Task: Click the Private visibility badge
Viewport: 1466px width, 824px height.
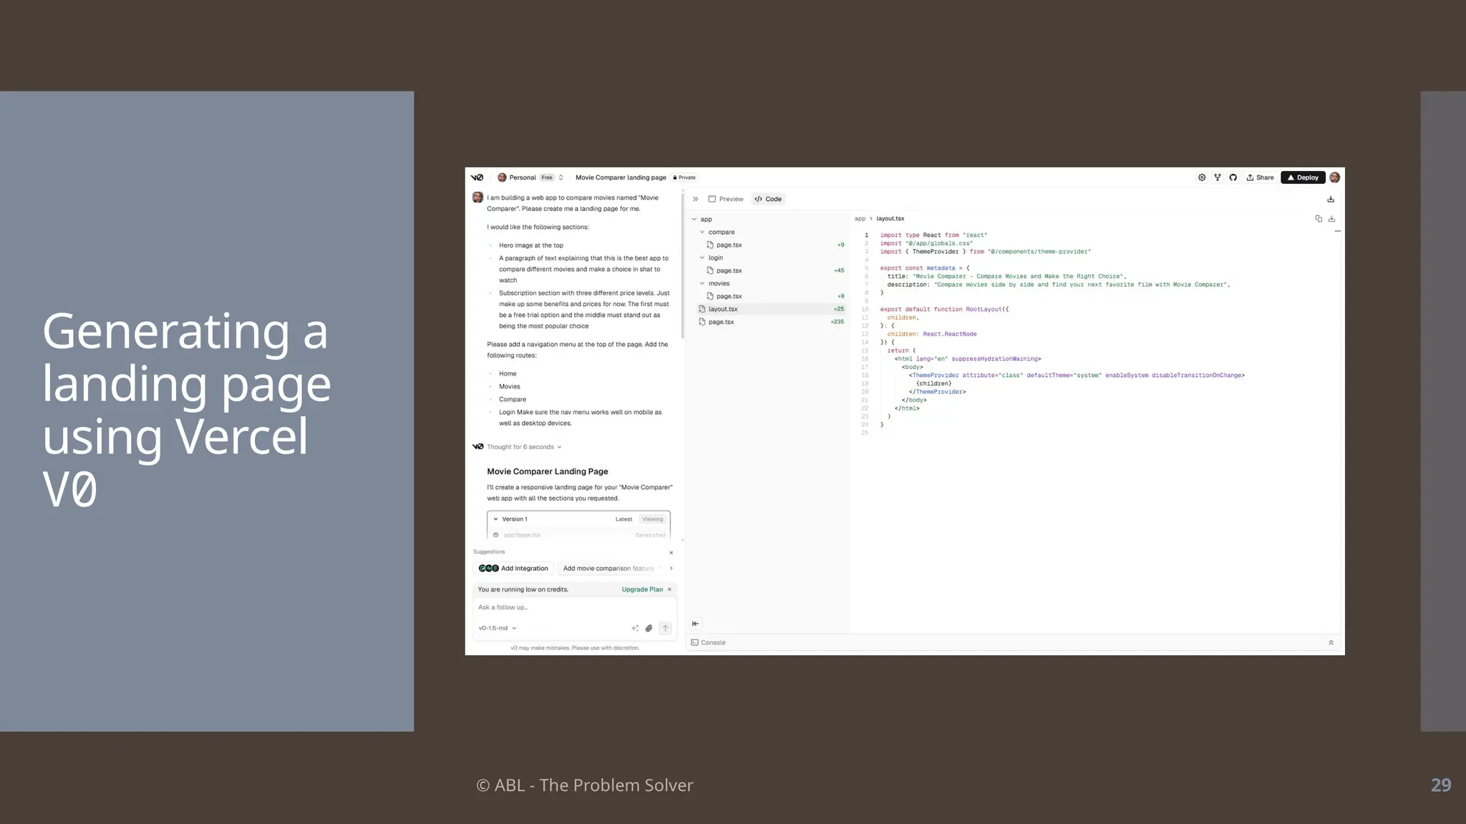Action: pyautogui.click(x=684, y=177)
